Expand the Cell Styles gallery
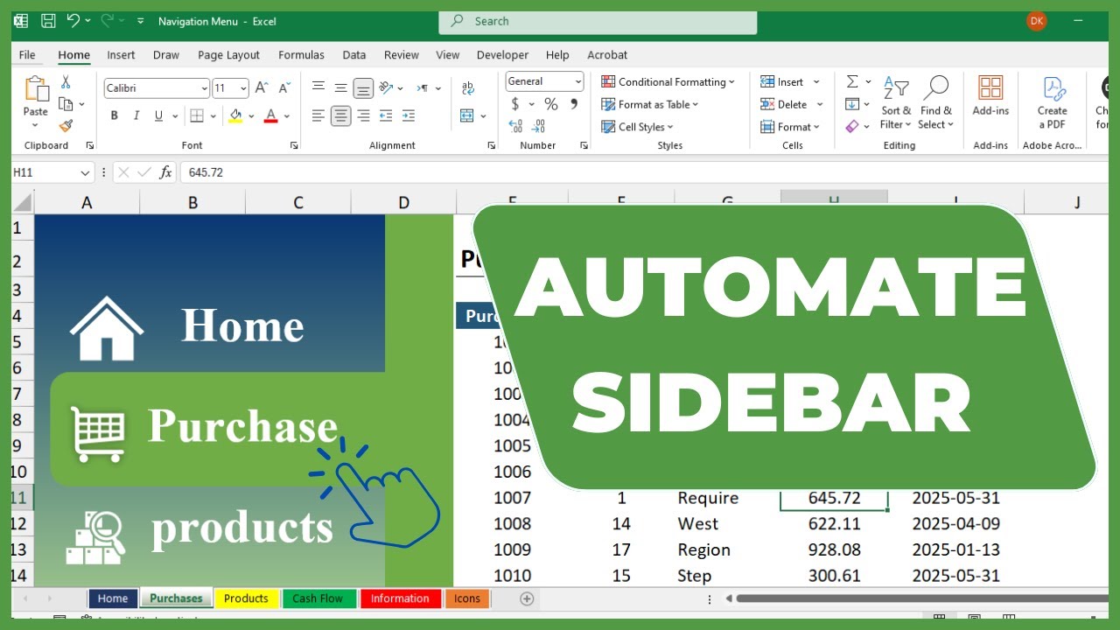Image resolution: width=1120 pixels, height=630 pixels. 638,127
